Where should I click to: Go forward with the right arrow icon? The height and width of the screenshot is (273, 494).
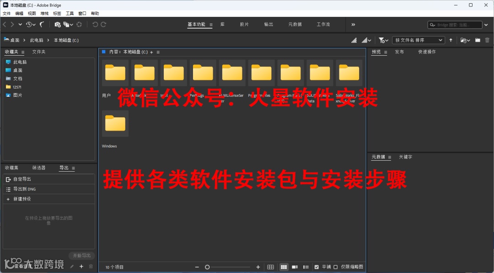click(x=12, y=24)
